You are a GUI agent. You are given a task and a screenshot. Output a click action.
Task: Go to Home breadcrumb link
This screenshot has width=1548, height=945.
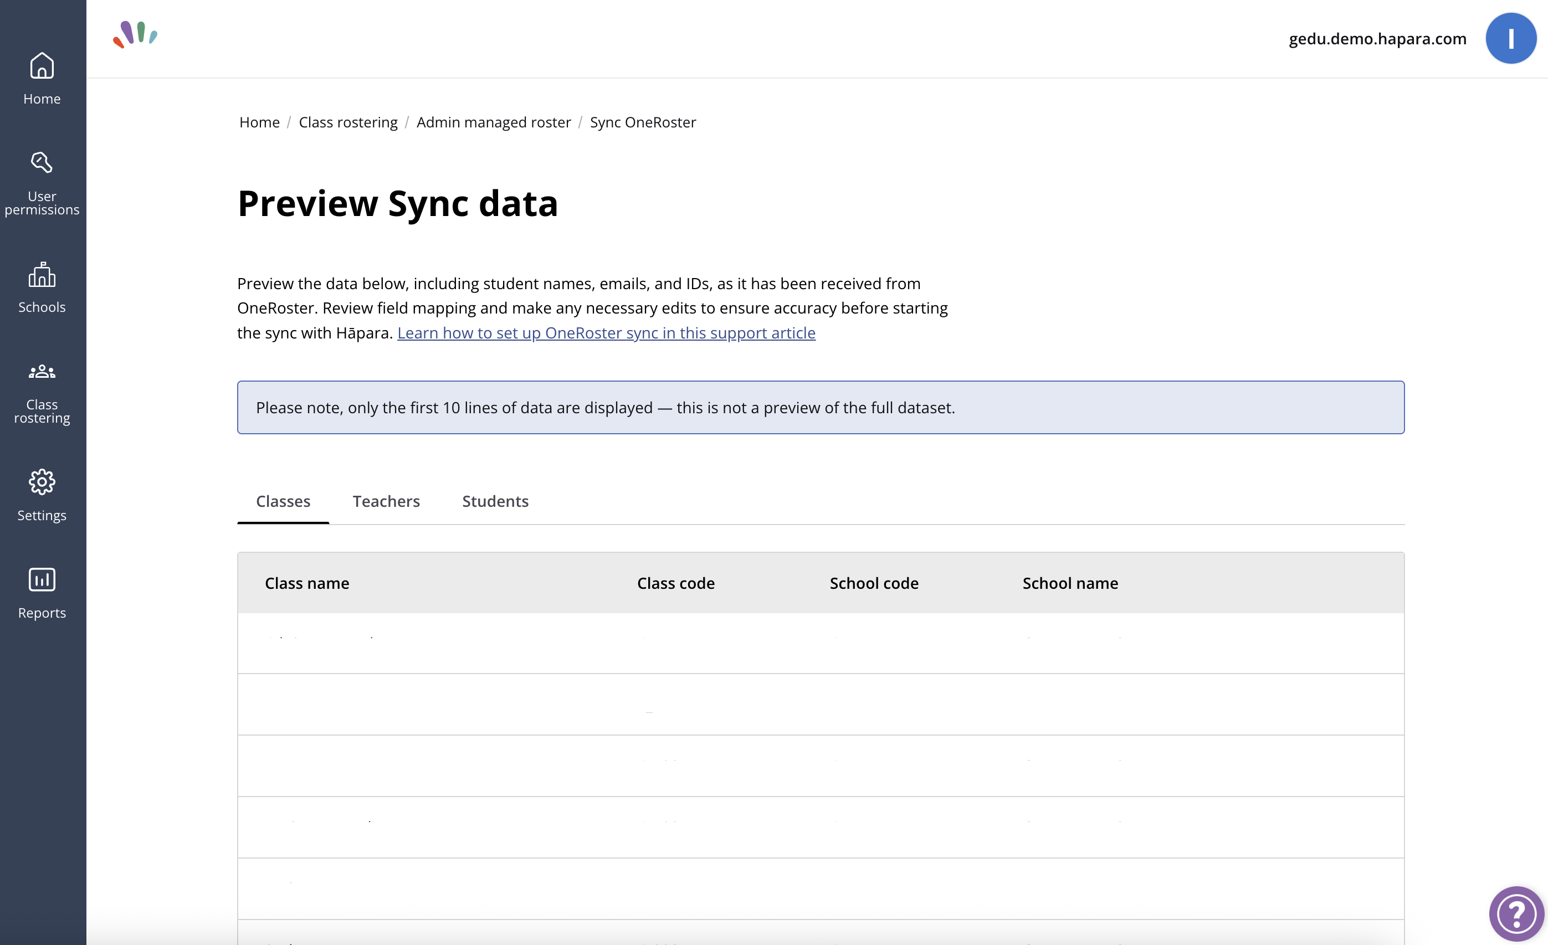(259, 122)
